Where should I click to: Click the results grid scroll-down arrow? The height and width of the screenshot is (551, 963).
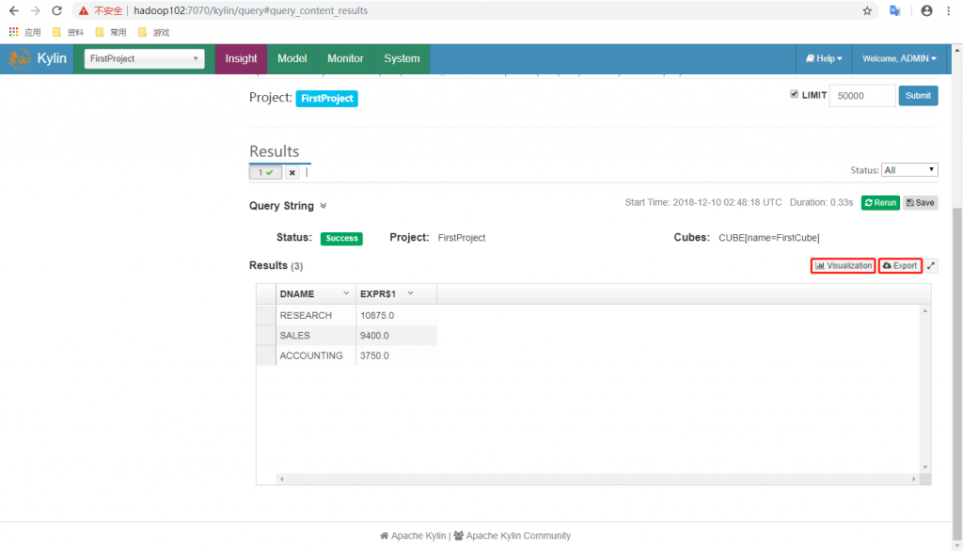pyautogui.click(x=925, y=467)
